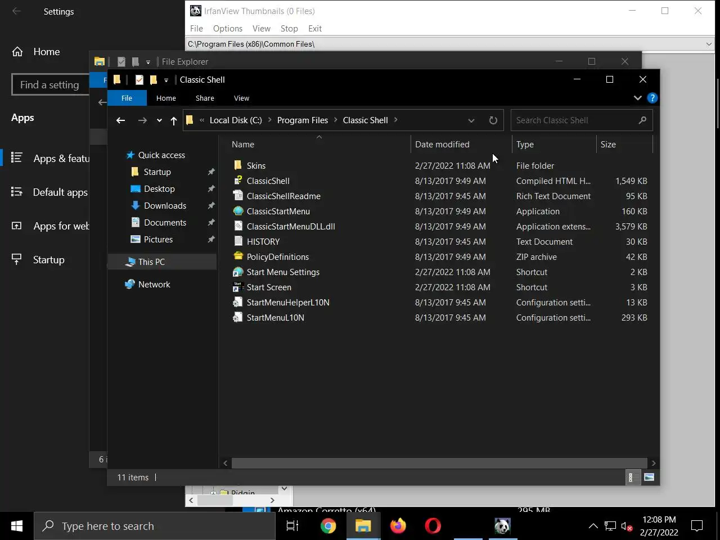Viewport: 720px width, 540px height.
Task: Open Stop menu in IrfanView Thumbnails
Action: pos(289,29)
